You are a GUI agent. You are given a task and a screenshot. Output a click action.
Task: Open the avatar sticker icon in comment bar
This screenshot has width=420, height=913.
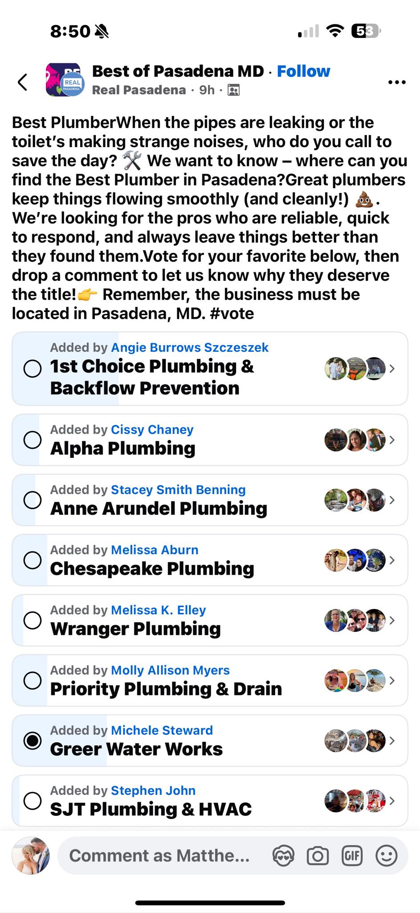(x=283, y=855)
